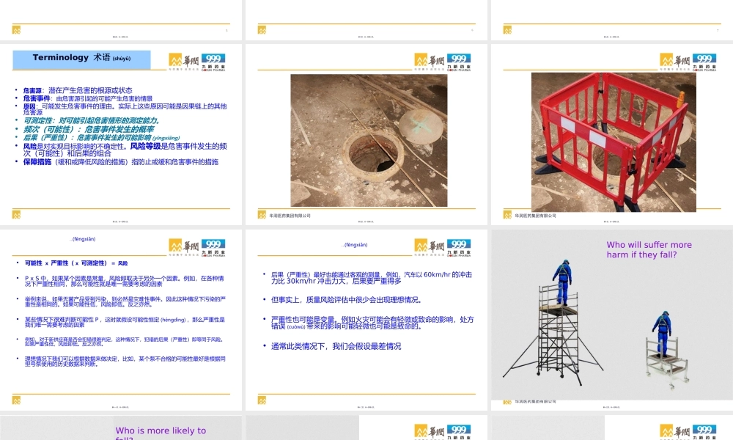This screenshot has width=733, height=440.
Task: Click the yellow footer icon on the Terminology slide
Action: click(16, 215)
